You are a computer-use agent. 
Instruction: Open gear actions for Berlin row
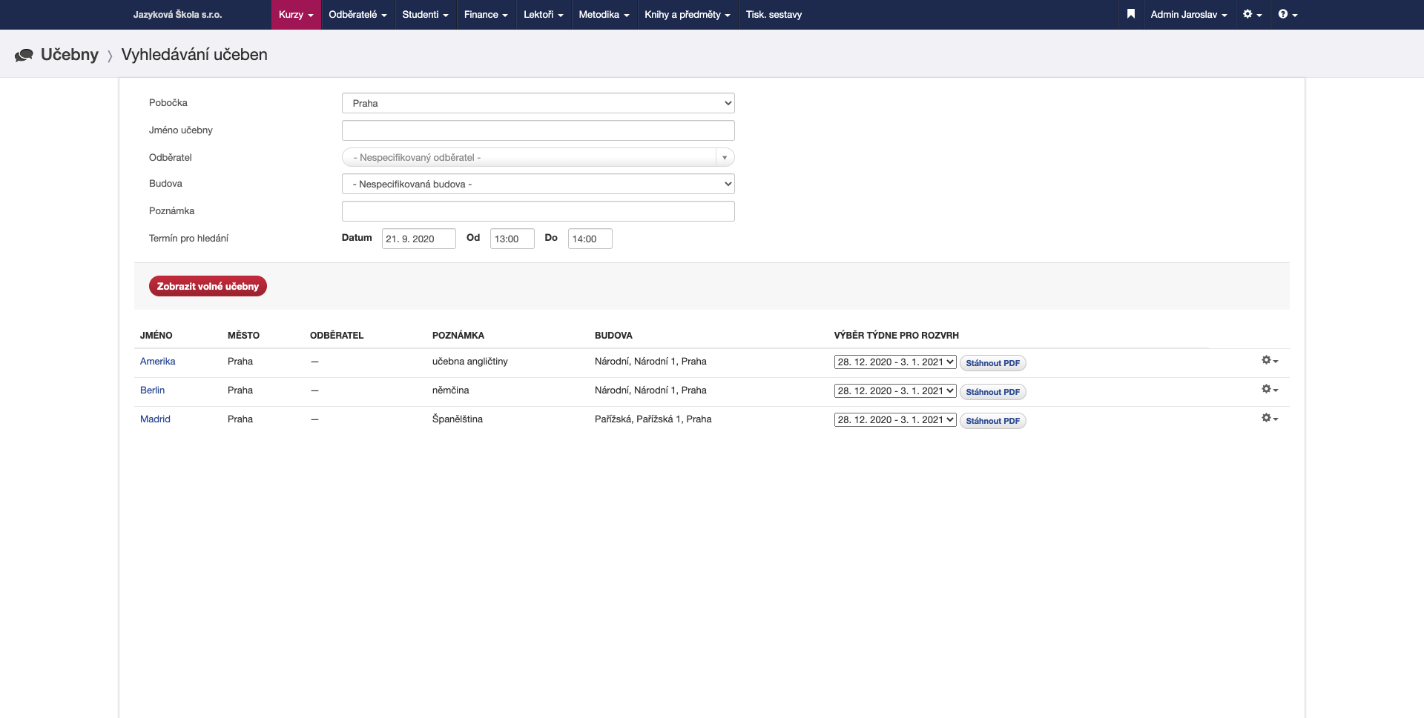coord(1270,389)
